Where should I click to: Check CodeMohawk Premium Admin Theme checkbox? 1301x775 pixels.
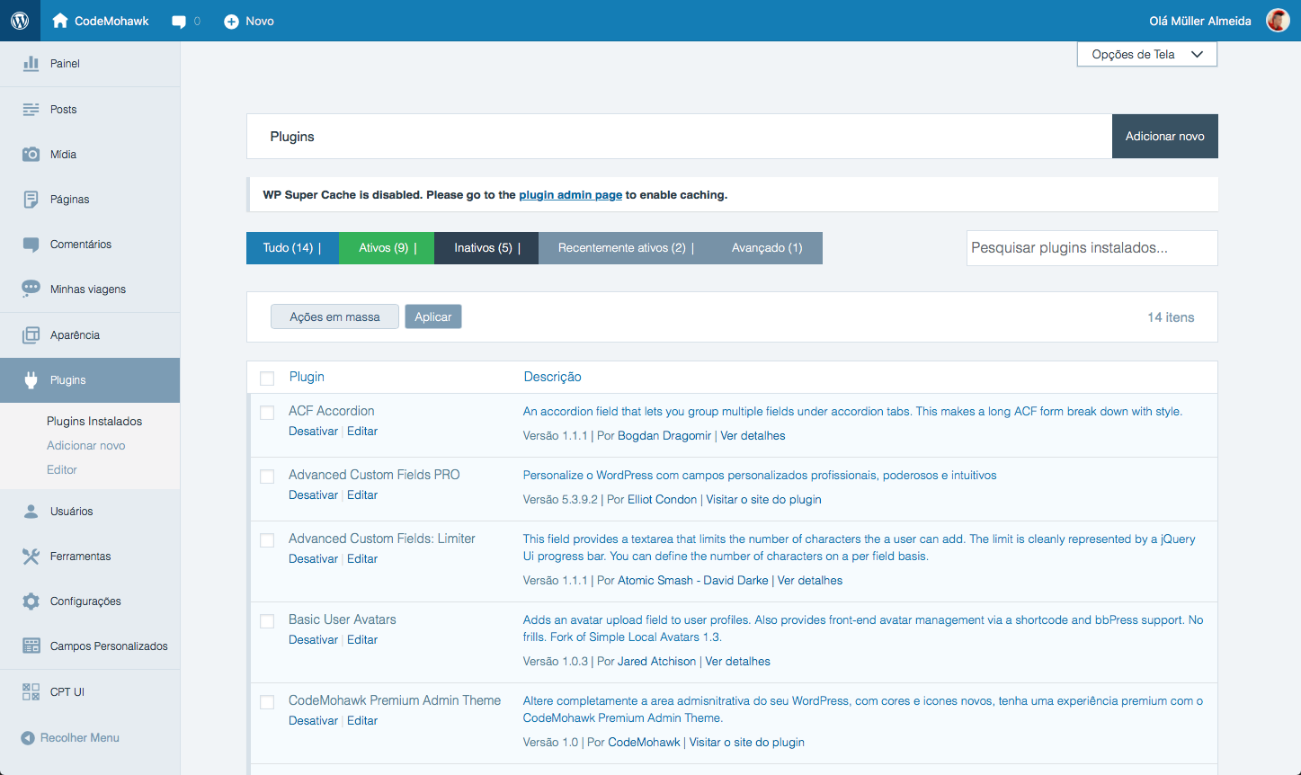coord(267,702)
